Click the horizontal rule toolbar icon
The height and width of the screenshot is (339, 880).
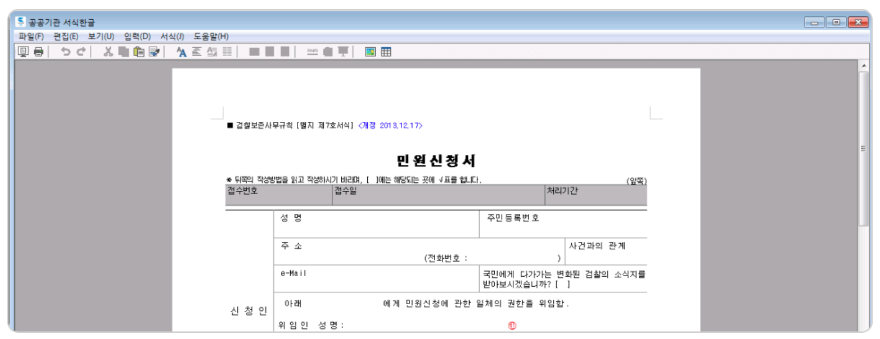point(312,52)
